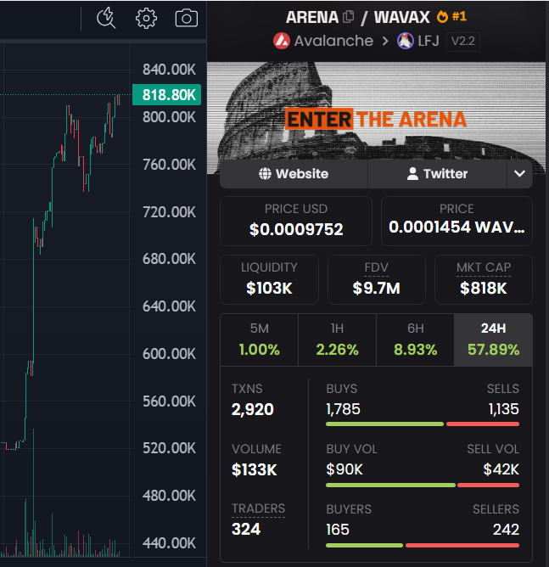Open chart settings gear icon

pyautogui.click(x=146, y=18)
